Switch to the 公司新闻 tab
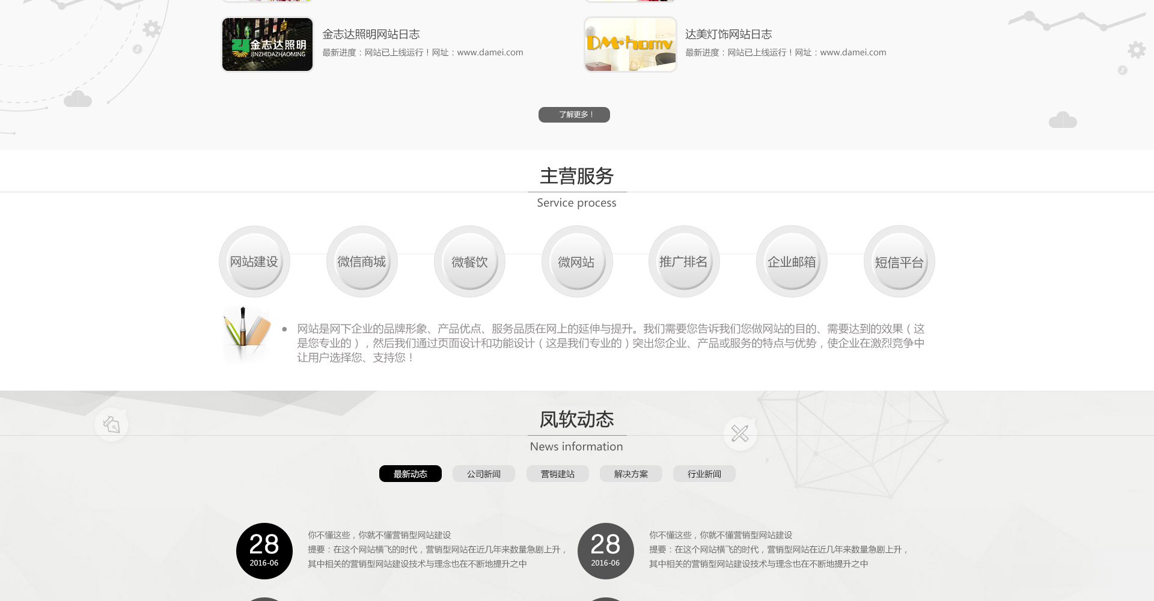The width and height of the screenshot is (1154, 601). (x=484, y=474)
